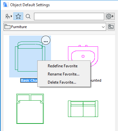Screen dimensions: 118x131
Task: Click the ArchiCAD logo in title bar
Action: pos(6,5)
